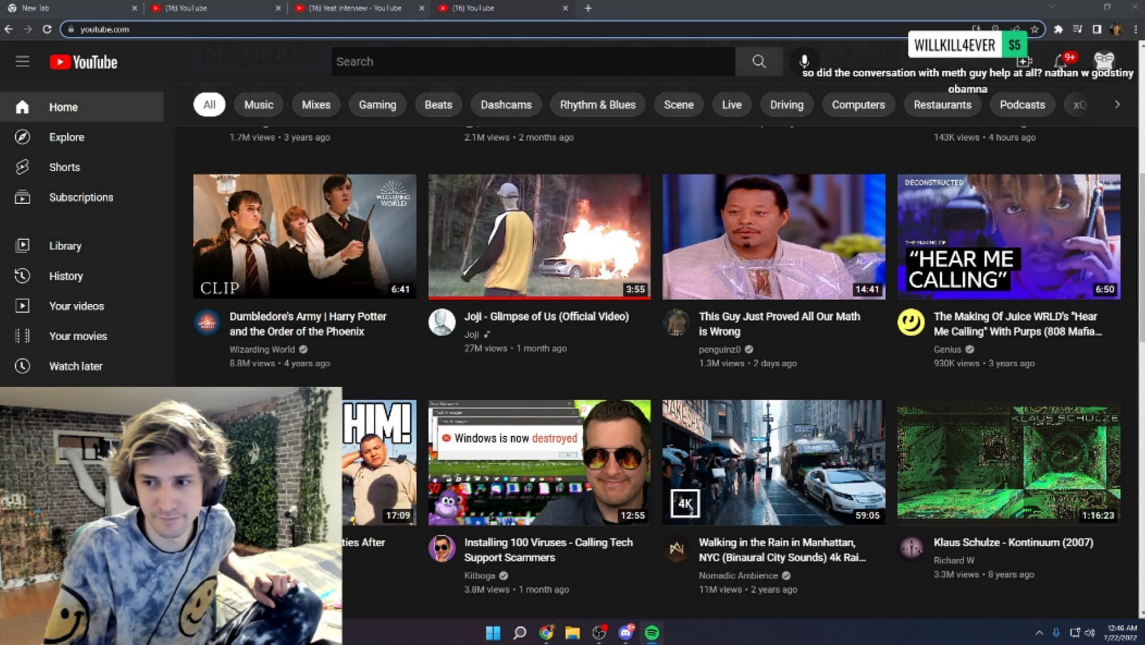Image resolution: width=1145 pixels, height=645 pixels.
Task: Open Your videos in sidebar
Action: (x=82, y=306)
